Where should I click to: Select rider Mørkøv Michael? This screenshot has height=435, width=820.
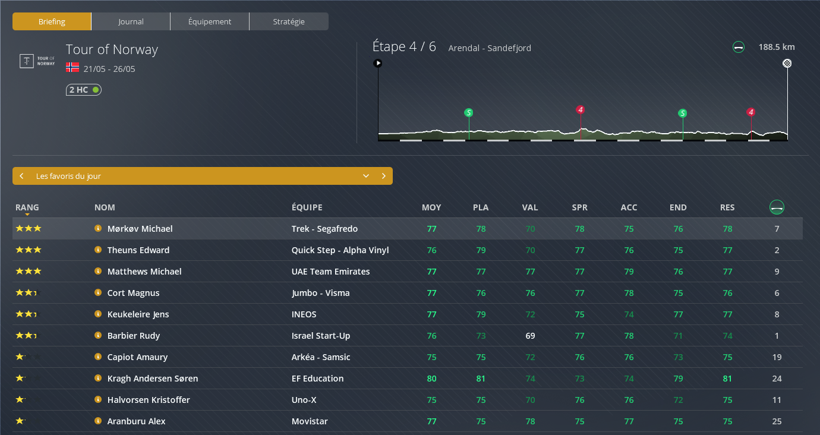pyautogui.click(x=140, y=229)
